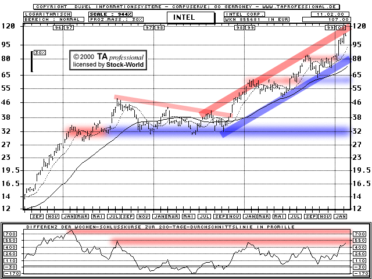Select the 550 label on the right indicator axis
The height and width of the screenshot is (279, 372).
click(358, 241)
